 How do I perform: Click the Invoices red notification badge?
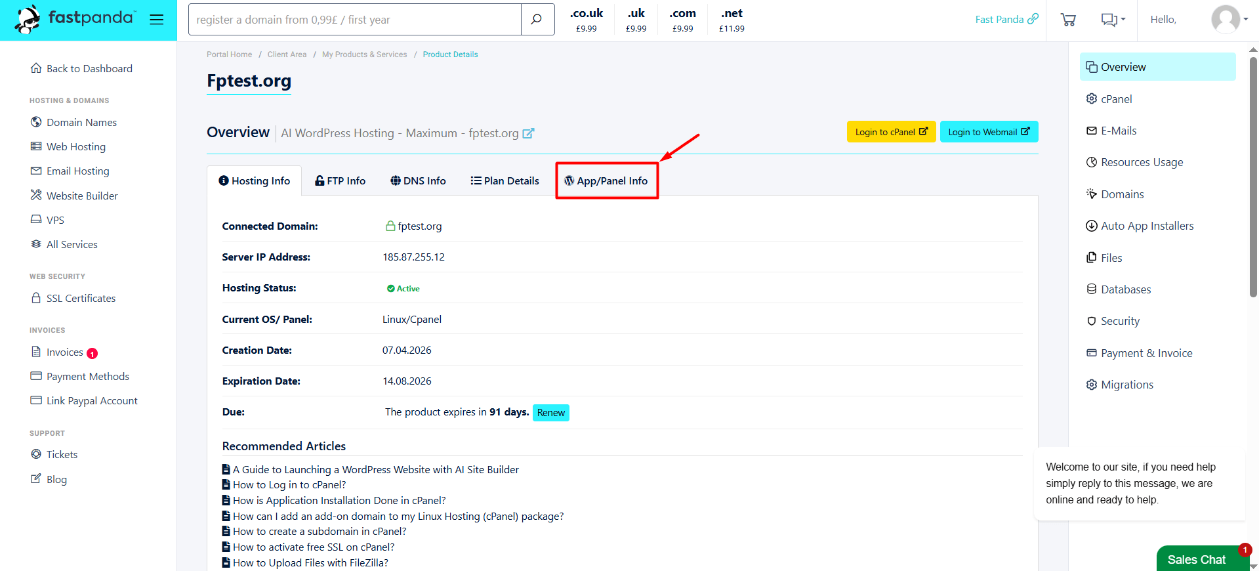[93, 353]
